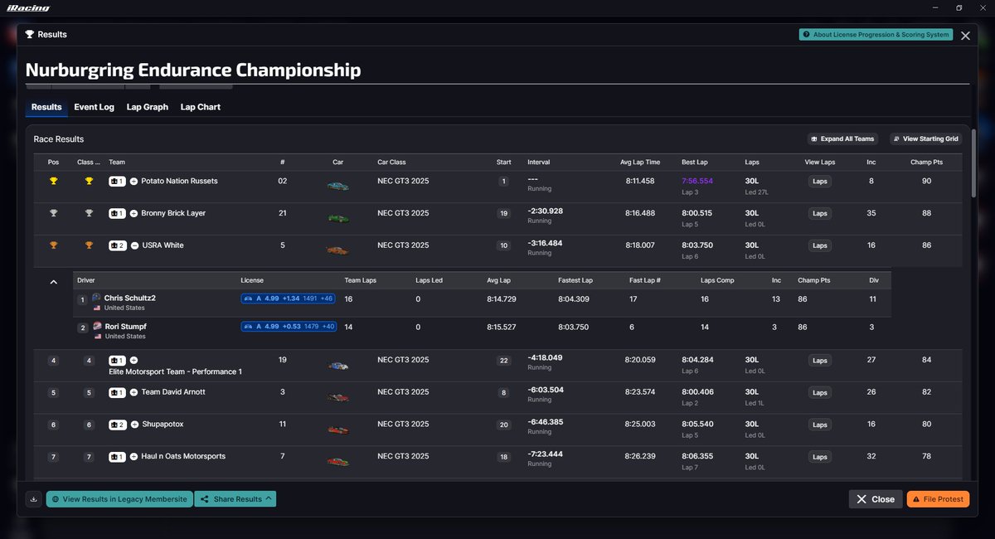Click View Results in Legacy Membersite

(119, 499)
